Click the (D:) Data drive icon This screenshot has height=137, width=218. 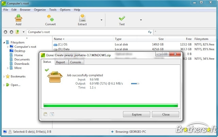tap(56, 49)
